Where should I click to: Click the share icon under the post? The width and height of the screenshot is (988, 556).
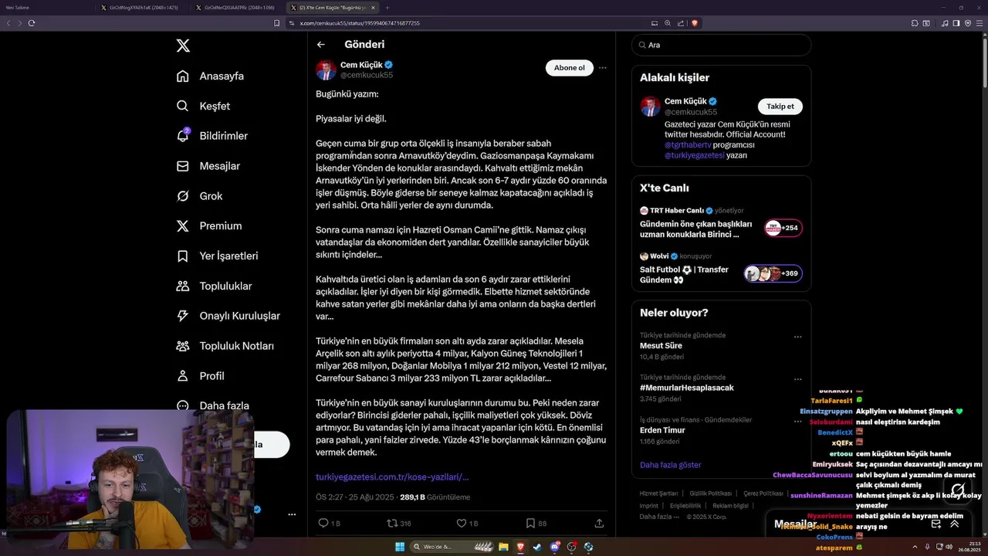tap(599, 523)
